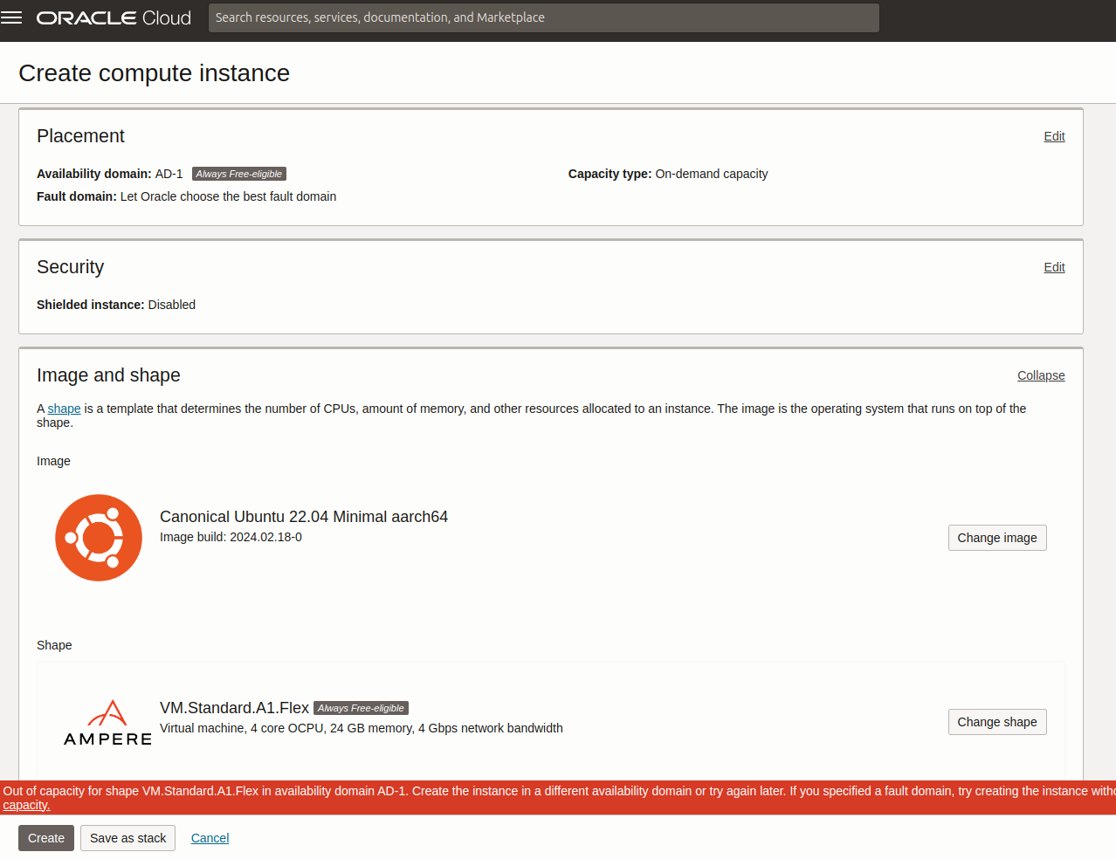The width and height of the screenshot is (1116, 859).
Task: Click the Oracle Cloud logo
Action: click(x=114, y=17)
